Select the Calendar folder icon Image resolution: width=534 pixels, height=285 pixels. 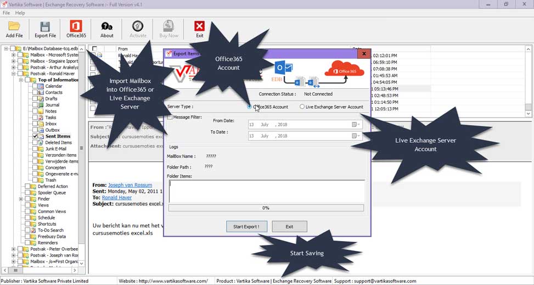pyautogui.click(x=41, y=86)
